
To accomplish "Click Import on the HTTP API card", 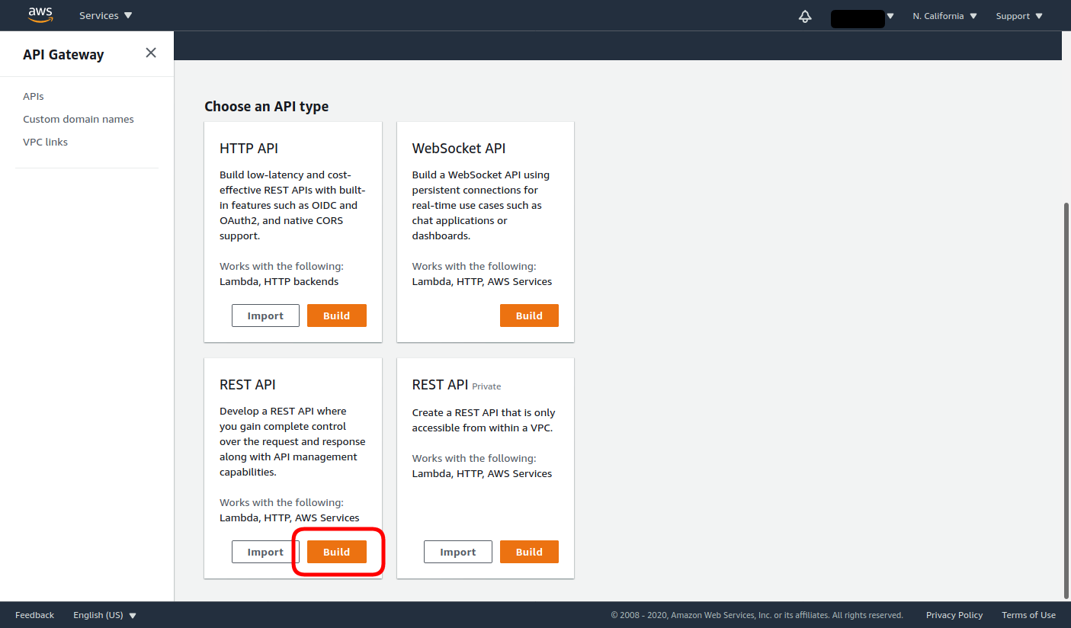I will pyautogui.click(x=265, y=316).
